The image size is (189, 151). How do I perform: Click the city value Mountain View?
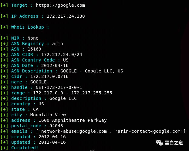click(48, 115)
